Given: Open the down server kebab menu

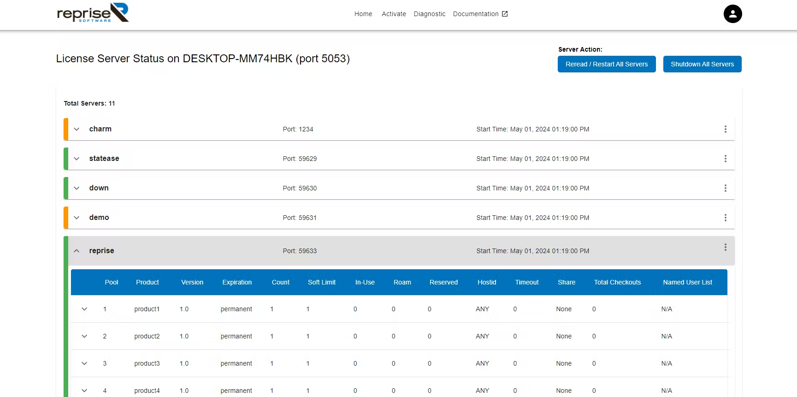Looking at the screenshot, I should pyautogui.click(x=725, y=188).
